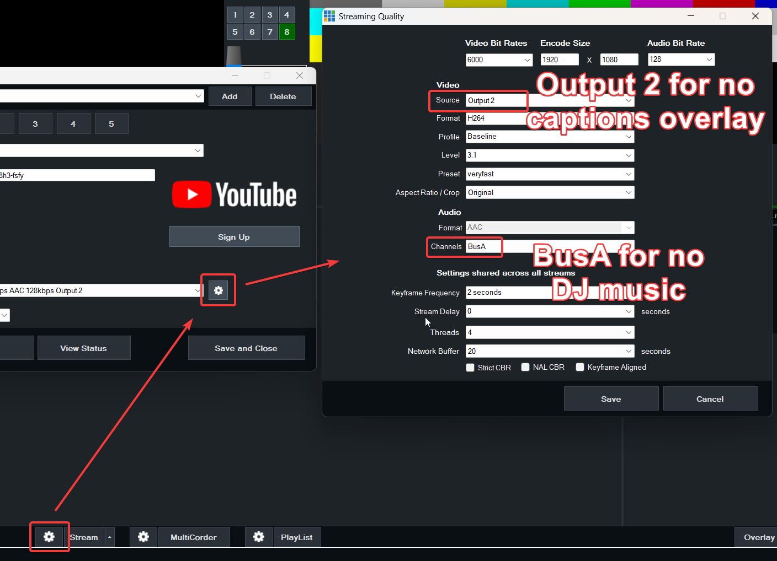Open quality settings gear beside AAC 128kbps
Viewport: 777px width, 561px height.
(219, 290)
